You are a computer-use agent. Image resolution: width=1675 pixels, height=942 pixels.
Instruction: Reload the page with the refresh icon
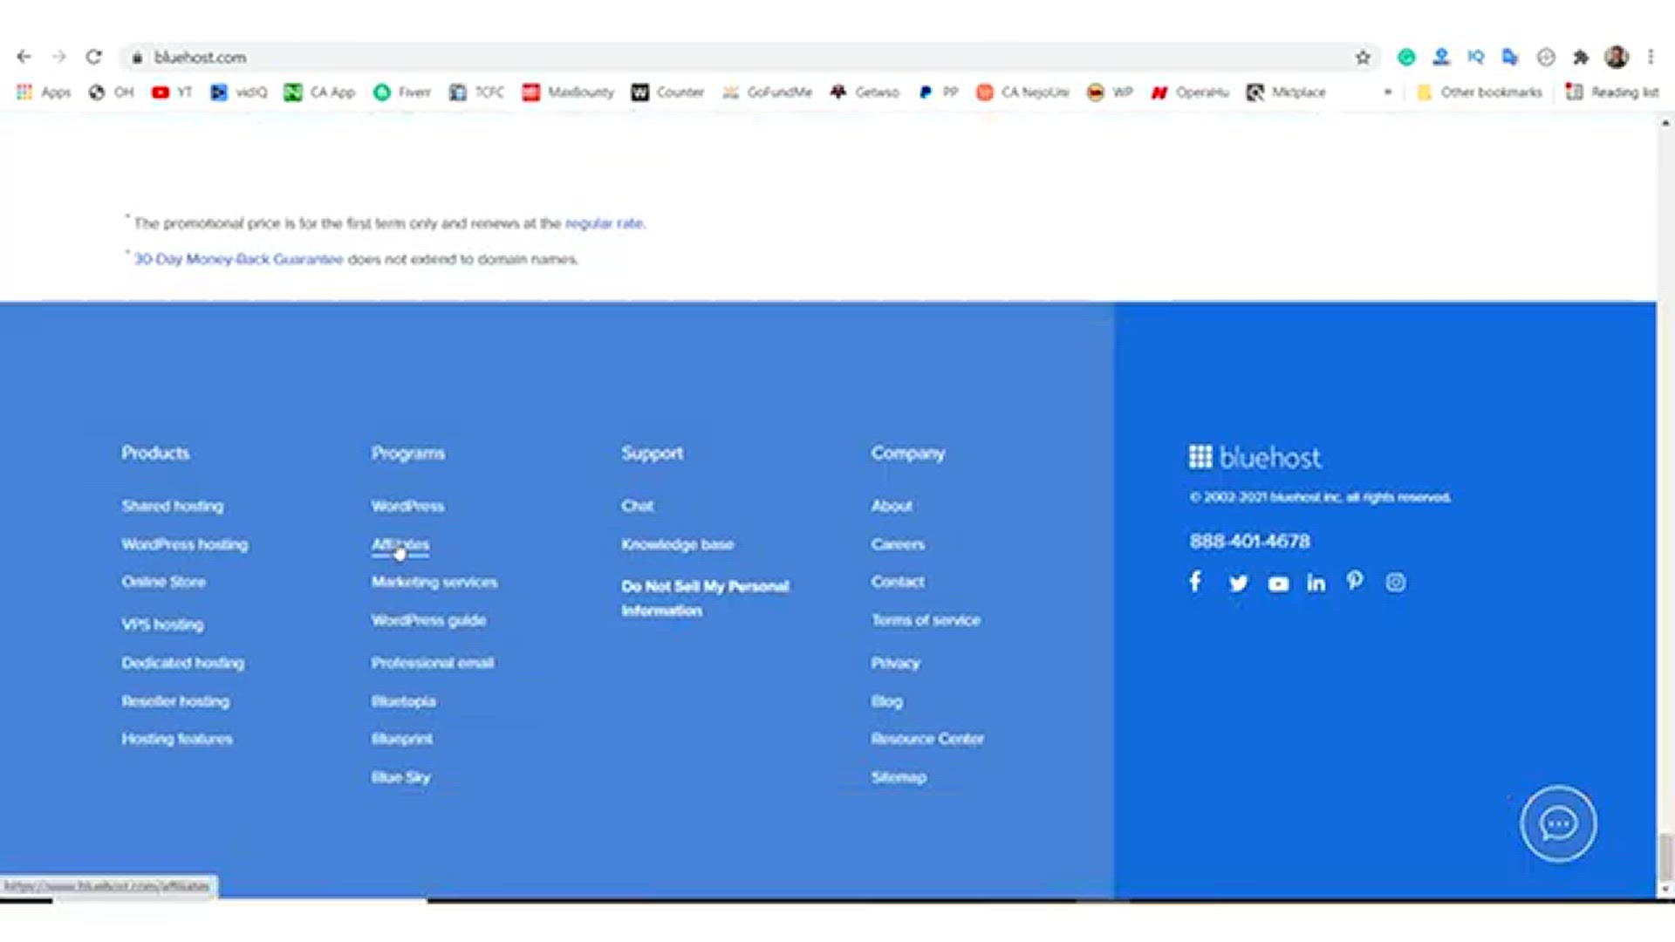[x=93, y=57]
